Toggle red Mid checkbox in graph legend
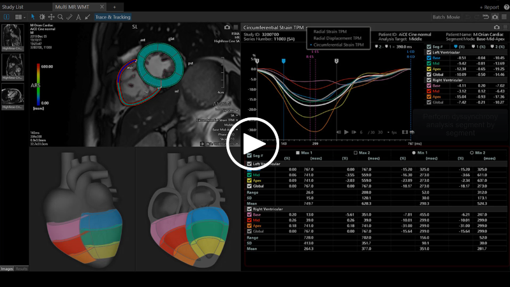The height and width of the screenshot is (287, 510). [x=429, y=91]
